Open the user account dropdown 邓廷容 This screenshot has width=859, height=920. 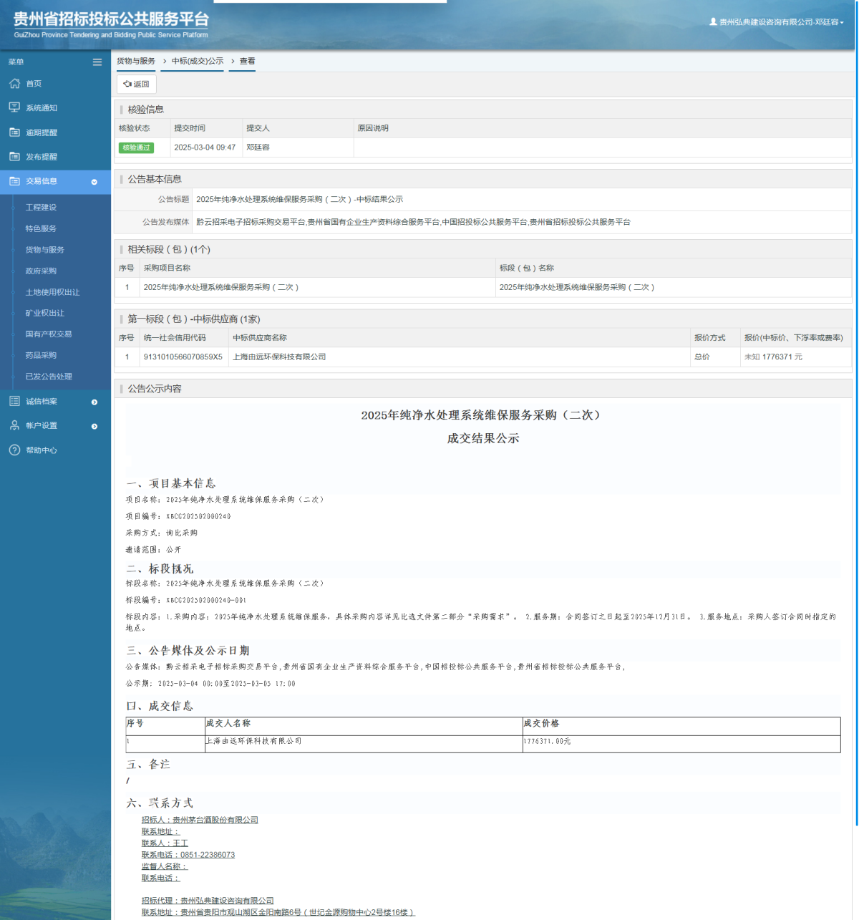pos(781,22)
